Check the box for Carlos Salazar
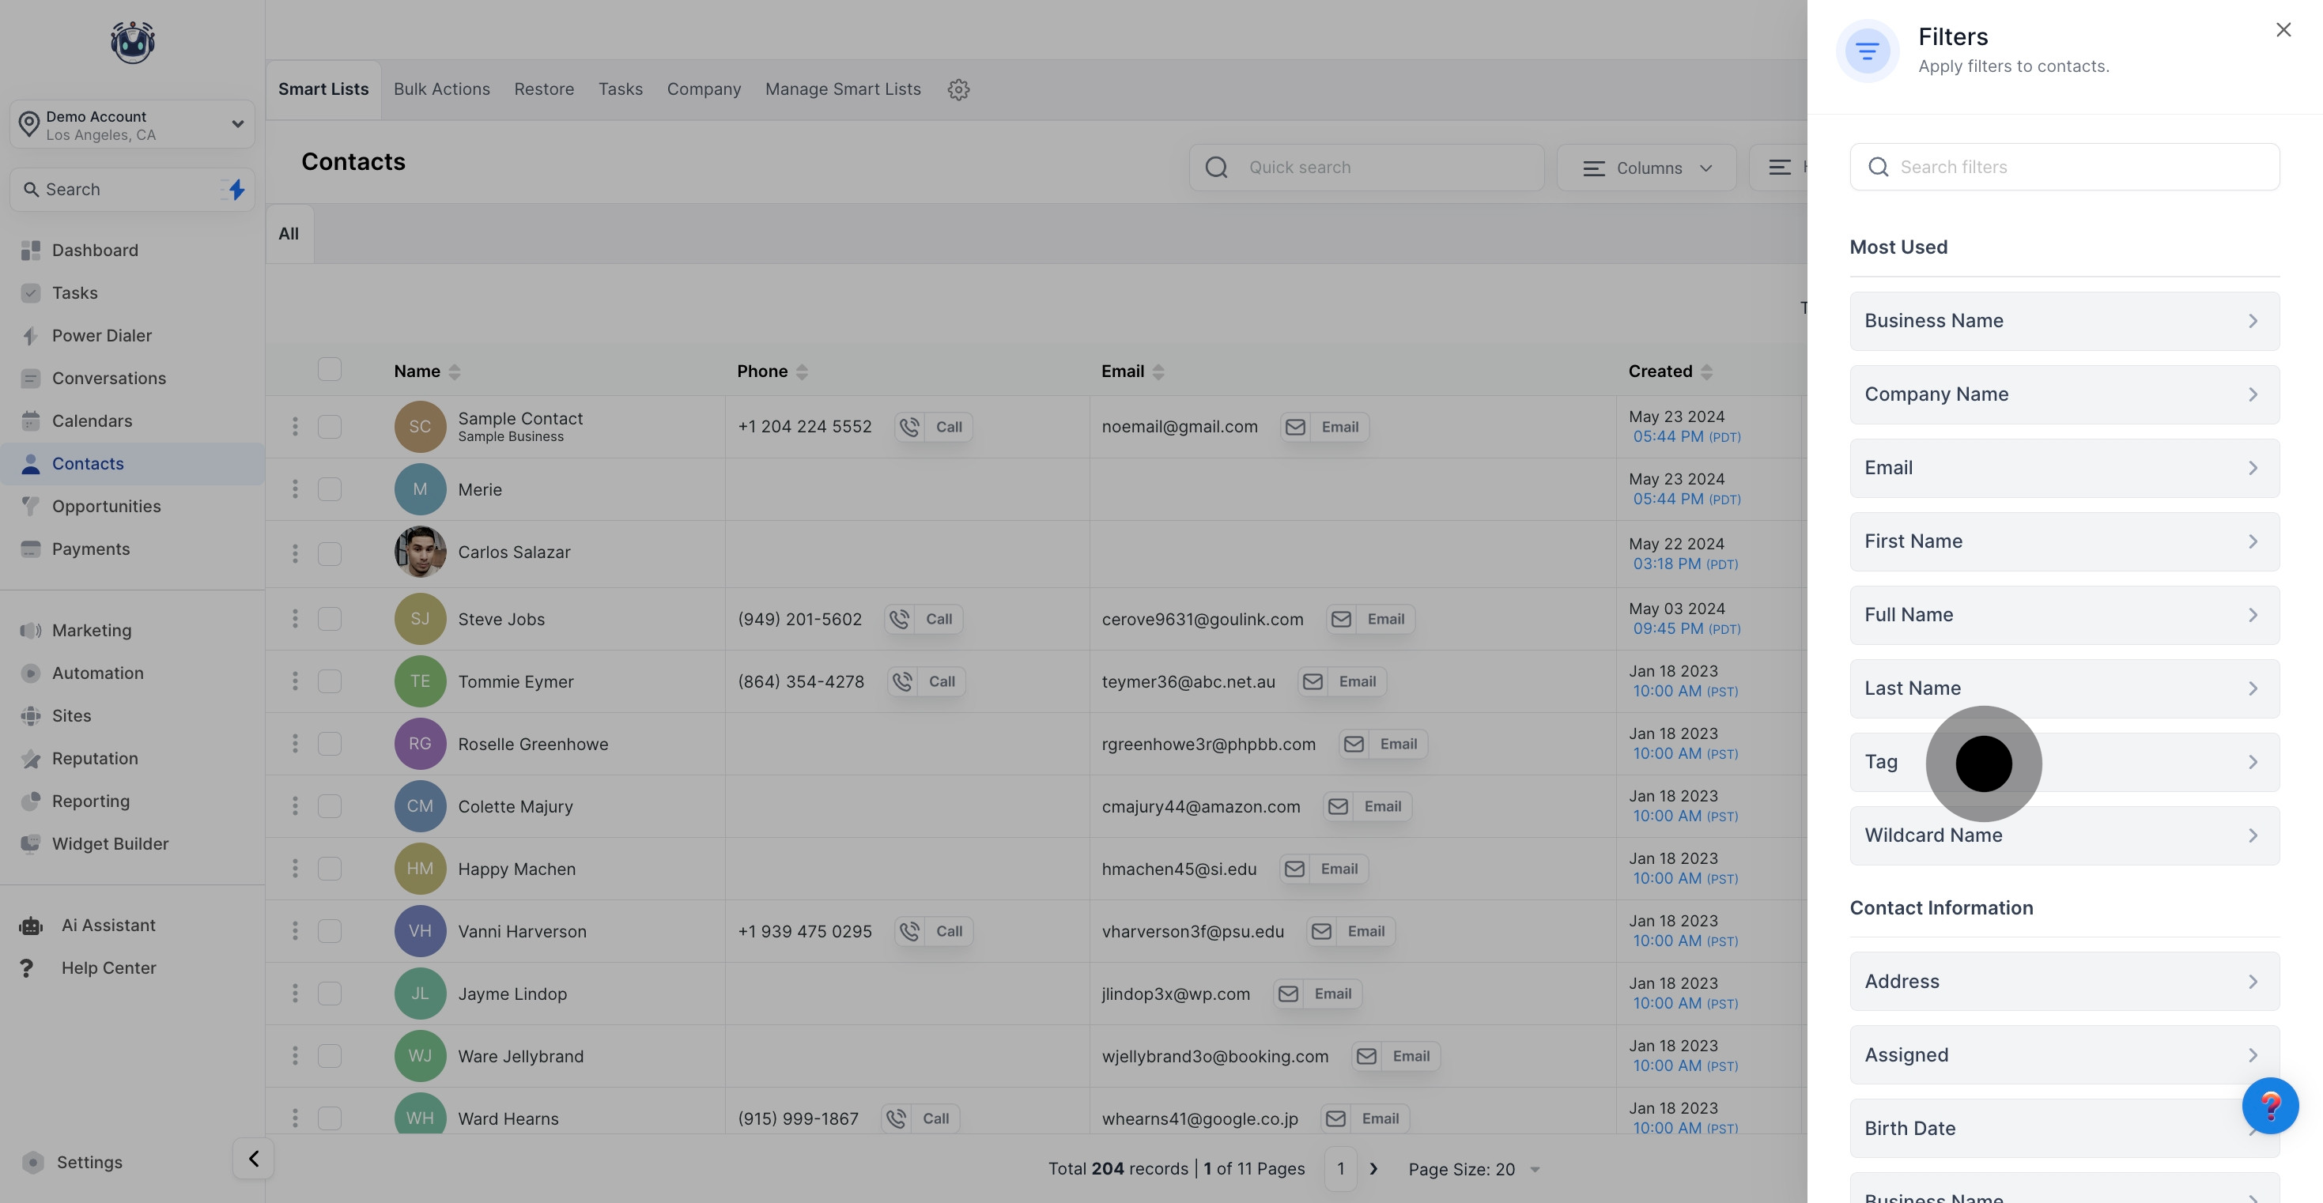The image size is (2323, 1203). coord(329,552)
